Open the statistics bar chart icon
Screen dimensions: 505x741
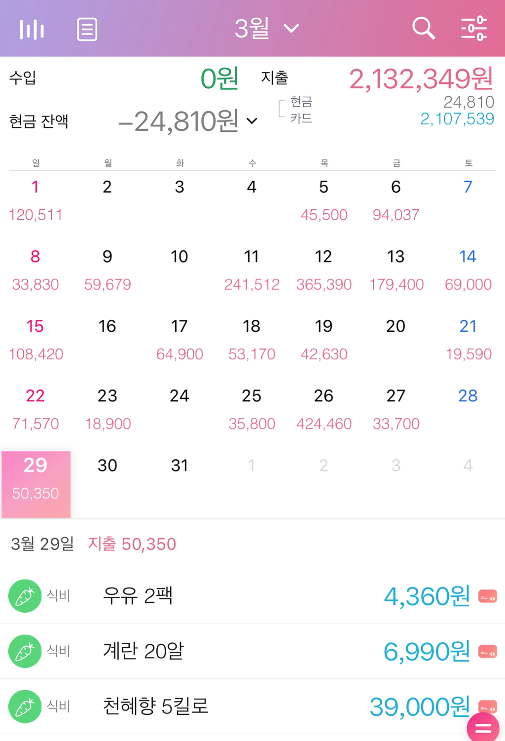(32, 30)
